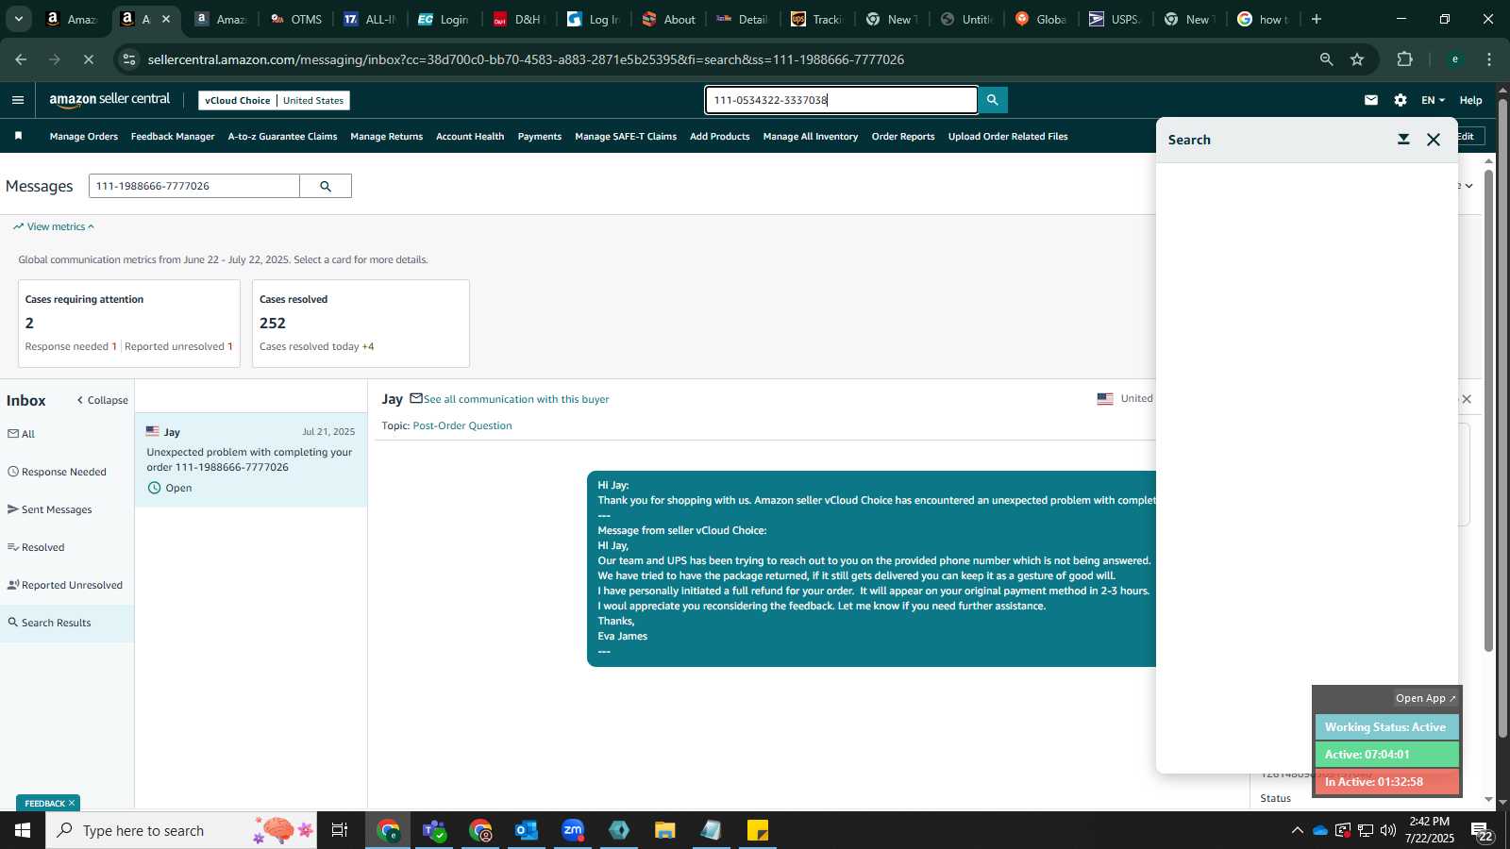
Task: Close the conversation detail pane
Action: tap(1467, 399)
